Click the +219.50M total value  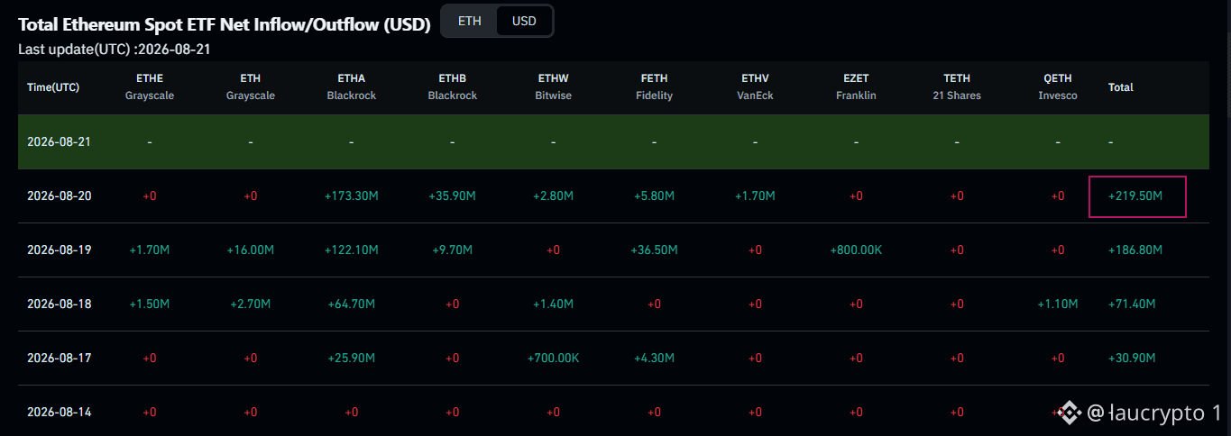tap(1135, 195)
